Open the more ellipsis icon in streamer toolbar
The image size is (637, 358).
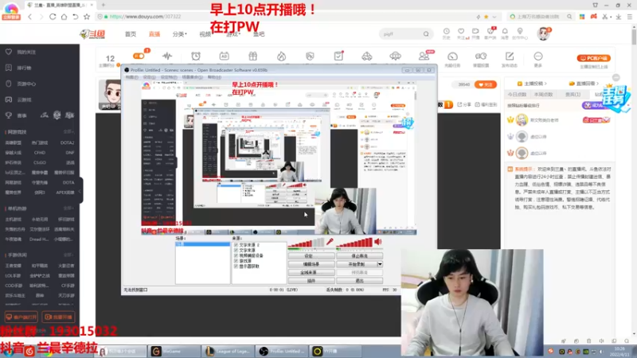538,56
